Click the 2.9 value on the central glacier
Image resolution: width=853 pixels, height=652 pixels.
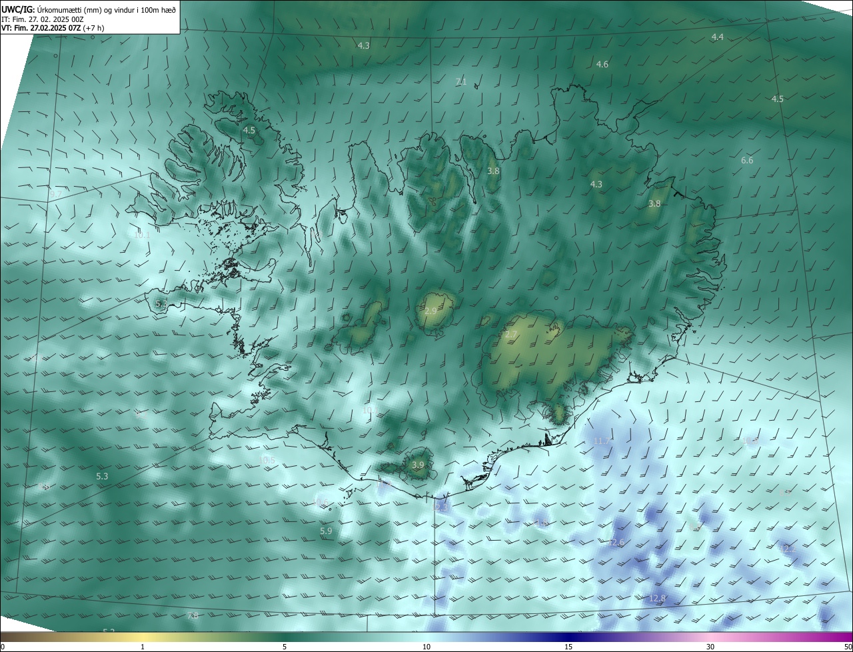tap(430, 311)
